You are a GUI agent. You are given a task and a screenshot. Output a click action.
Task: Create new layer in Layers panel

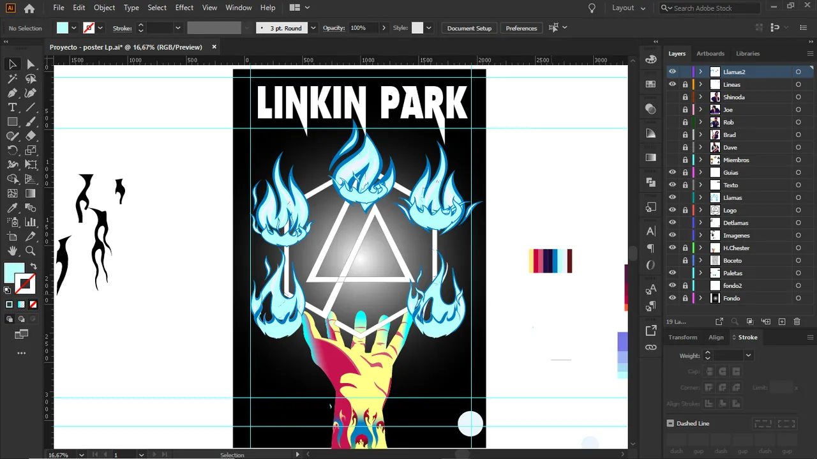point(782,322)
